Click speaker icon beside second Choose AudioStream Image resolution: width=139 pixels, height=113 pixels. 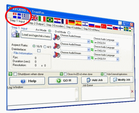(x=56, y=46)
